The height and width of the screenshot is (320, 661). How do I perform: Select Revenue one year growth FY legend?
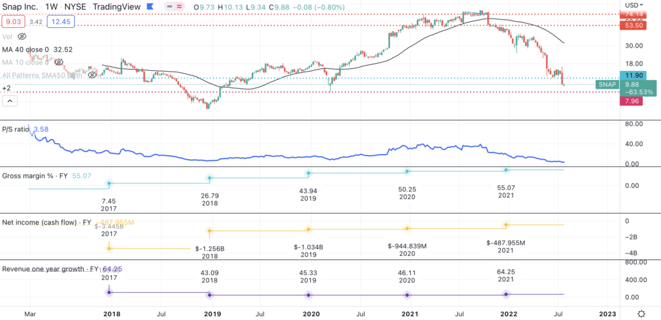pos(50,268)
